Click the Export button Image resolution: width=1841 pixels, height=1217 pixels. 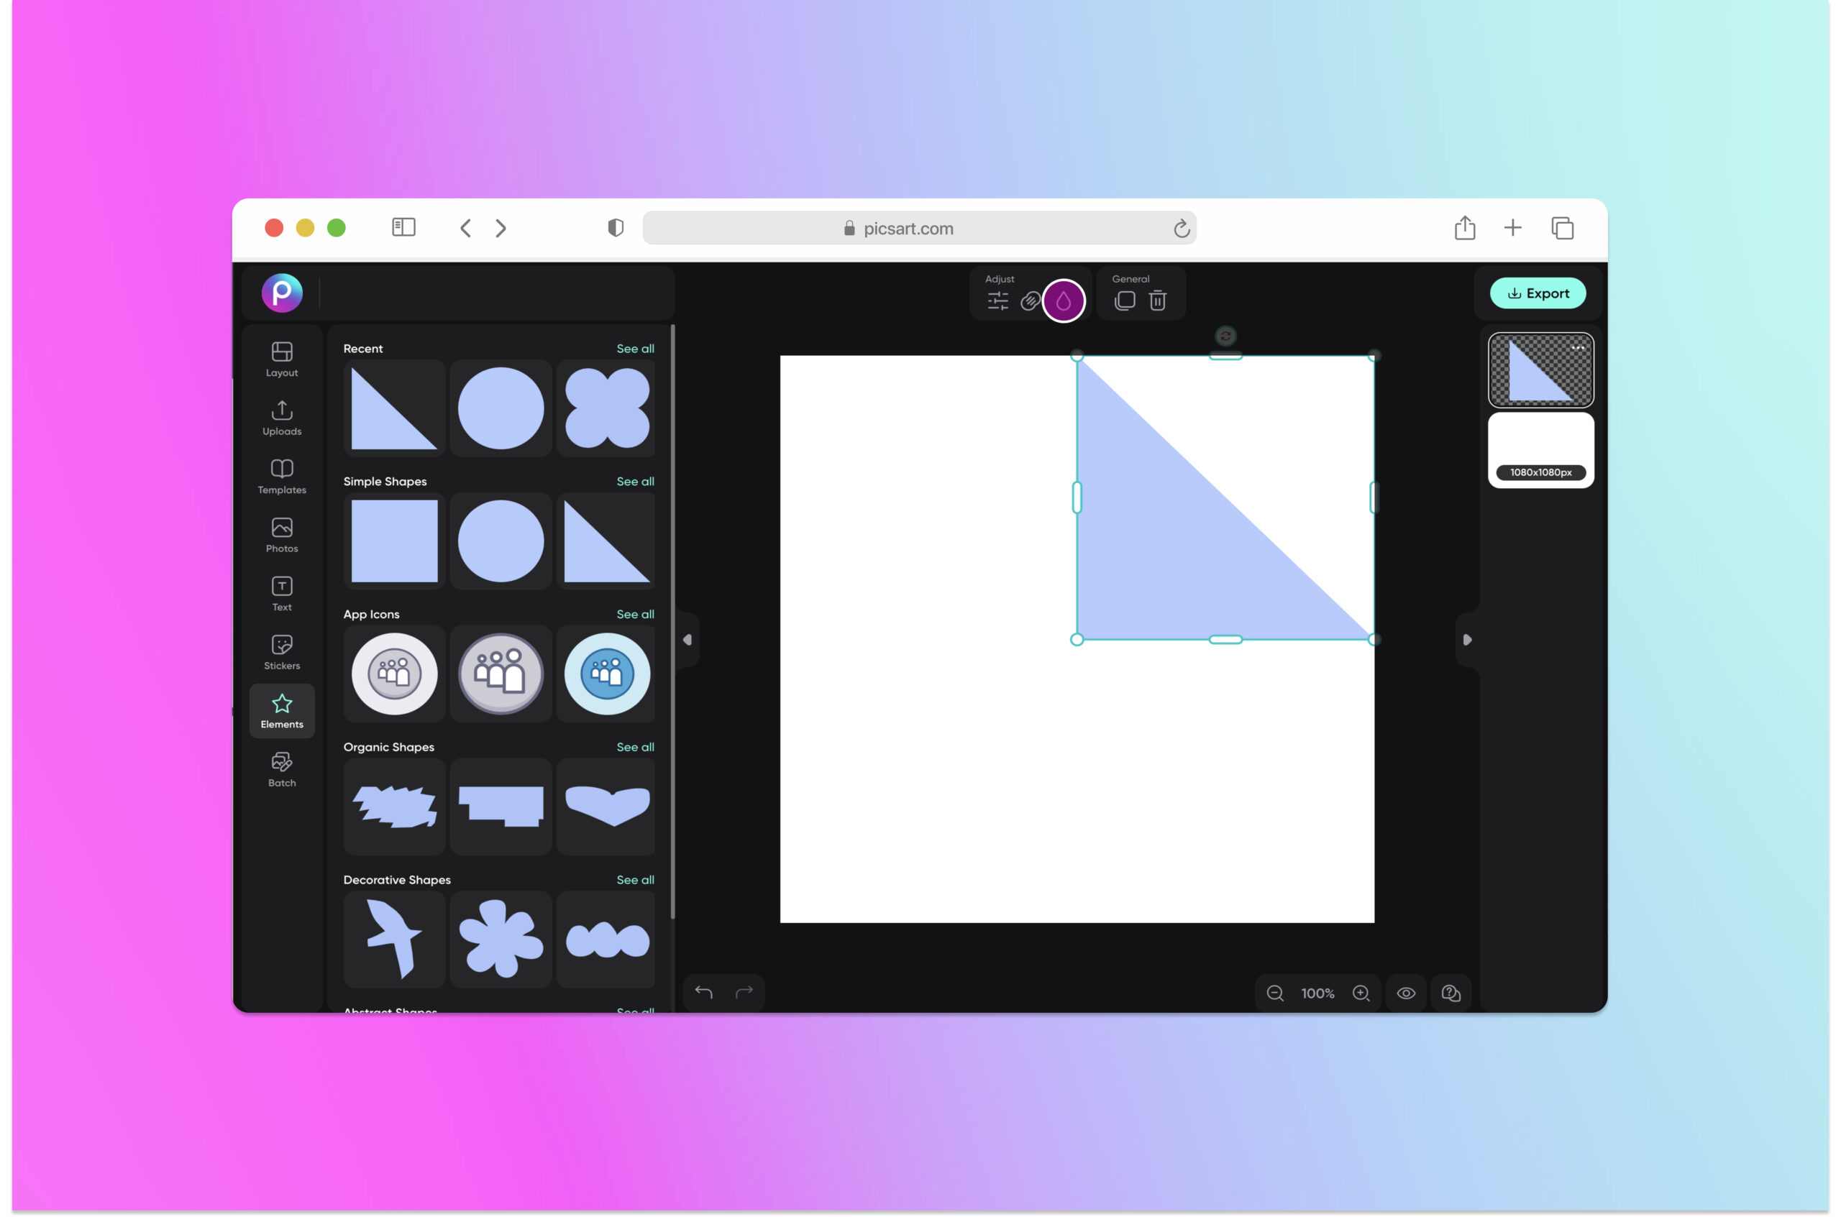pos(1538,293)
